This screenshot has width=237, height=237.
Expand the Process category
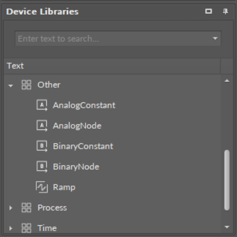(x=11, y=208)
